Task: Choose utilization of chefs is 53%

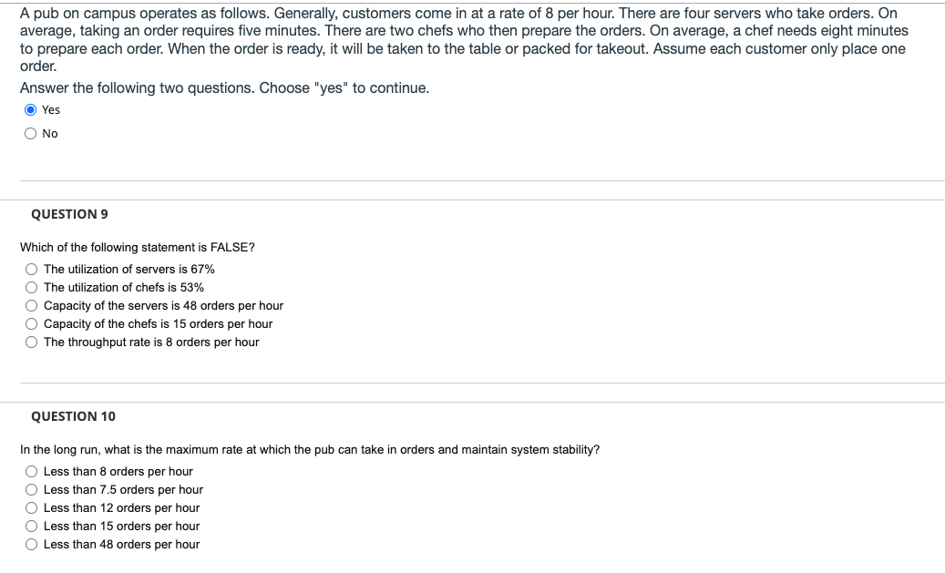Action: 31,287
